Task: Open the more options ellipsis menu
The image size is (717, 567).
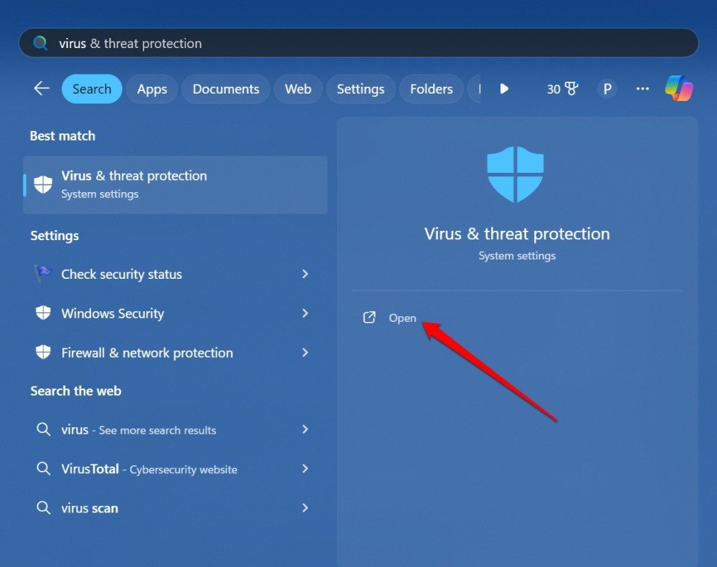Action: 642,88
